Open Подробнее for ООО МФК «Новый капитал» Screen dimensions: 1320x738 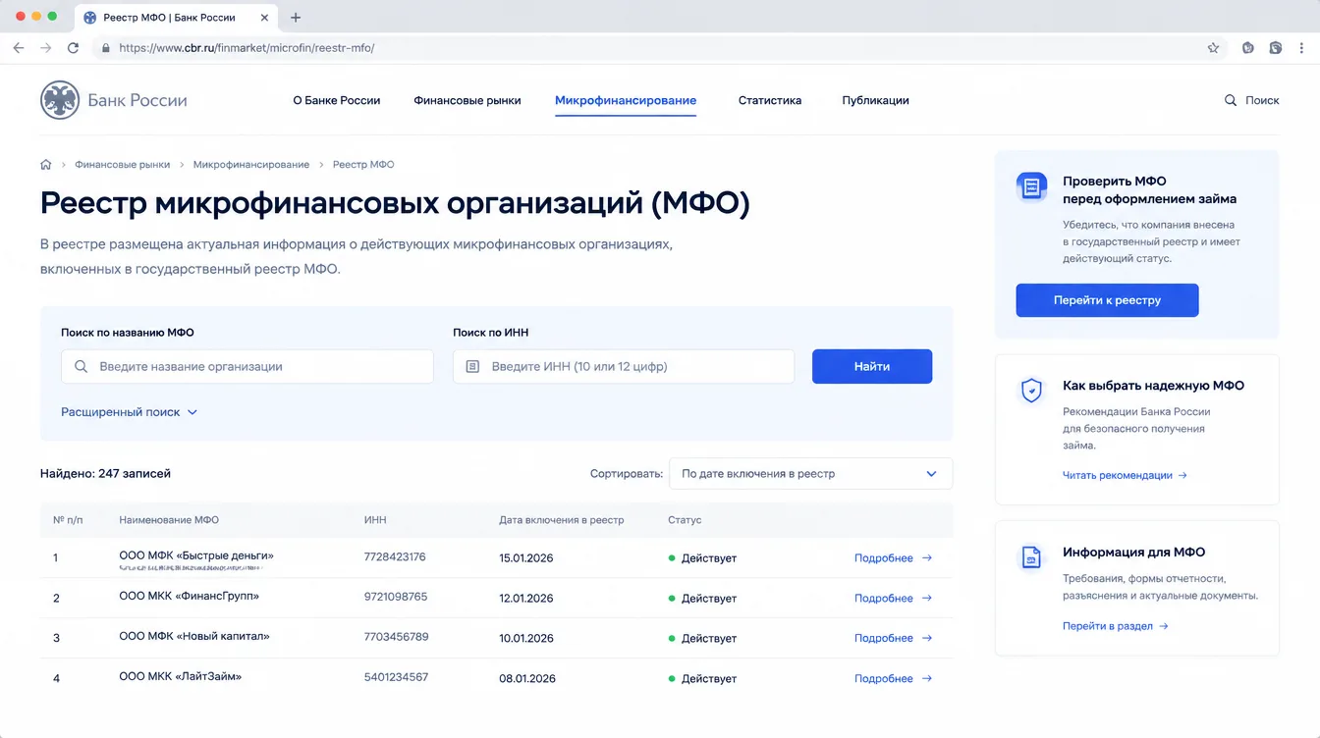click(x=893, y=638)
